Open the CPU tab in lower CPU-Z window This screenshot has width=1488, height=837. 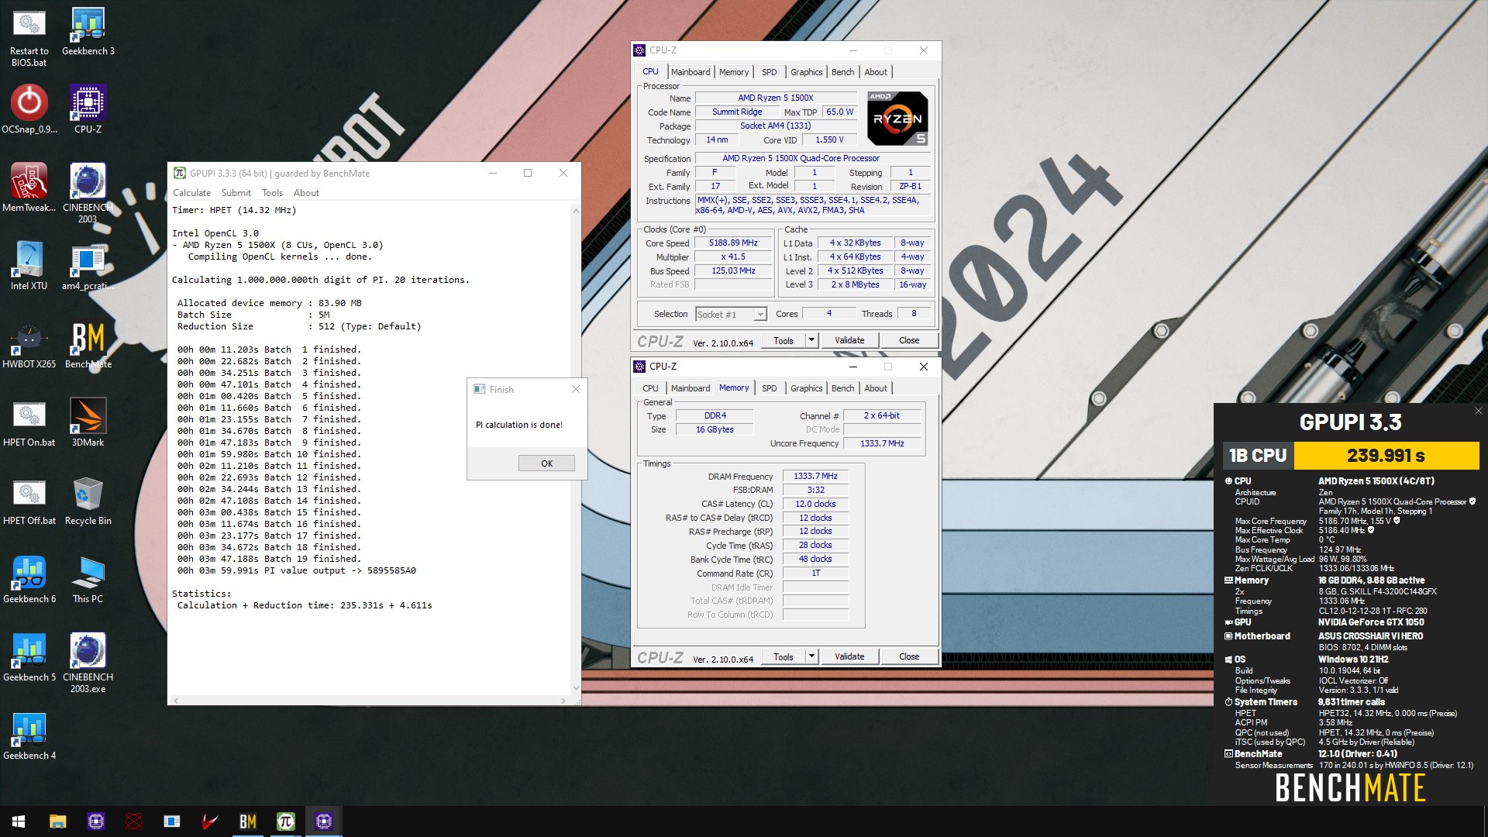click(650, 388)
